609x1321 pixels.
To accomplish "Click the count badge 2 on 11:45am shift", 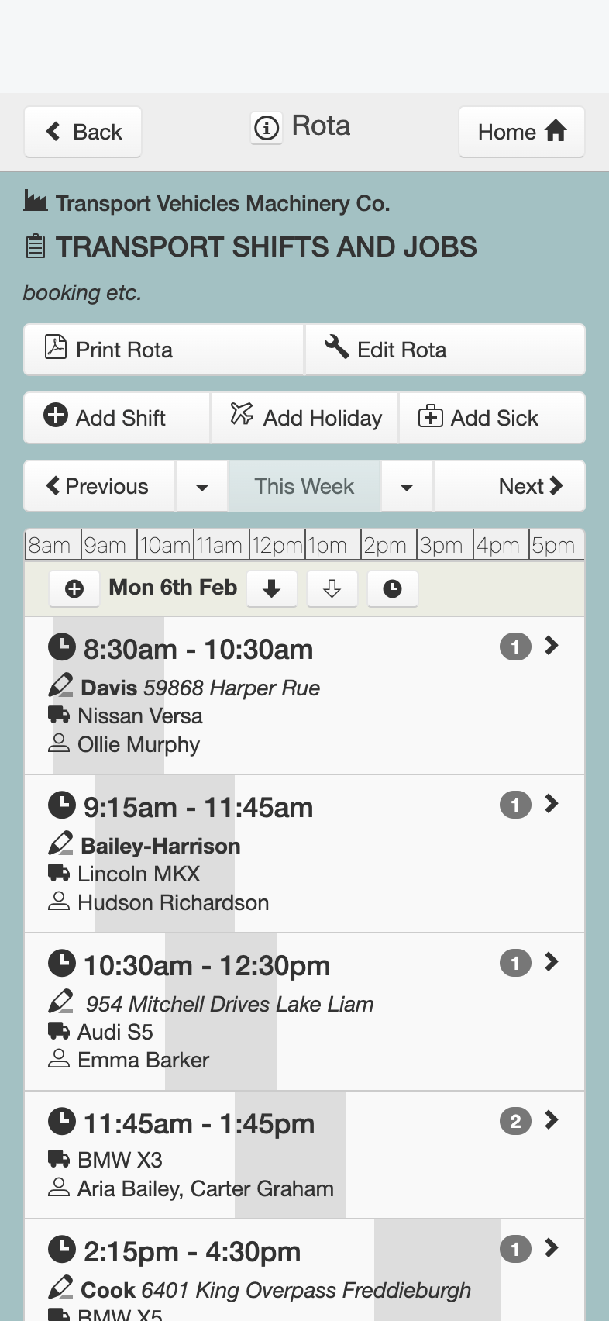I will click(515, 1121).
